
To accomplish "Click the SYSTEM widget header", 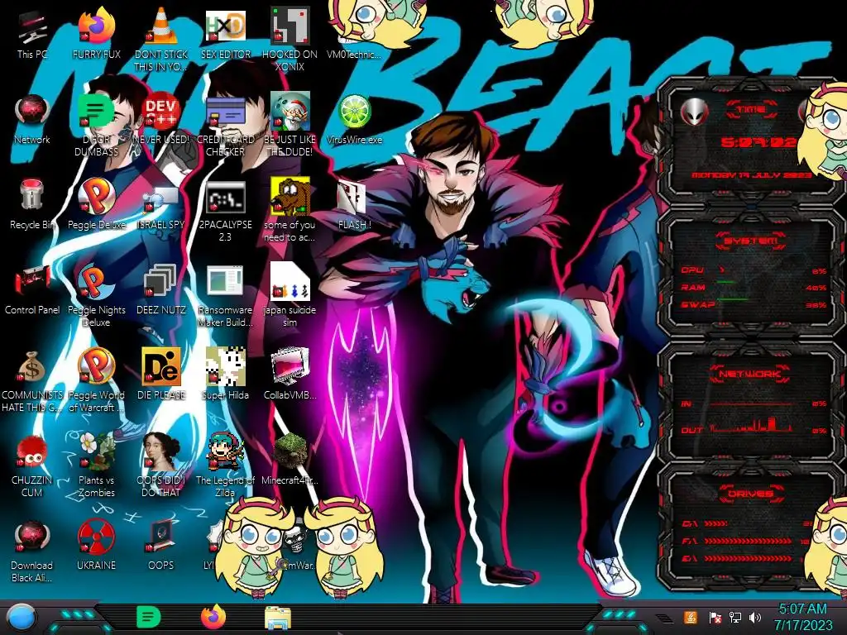I will click(x=749, y=241).
